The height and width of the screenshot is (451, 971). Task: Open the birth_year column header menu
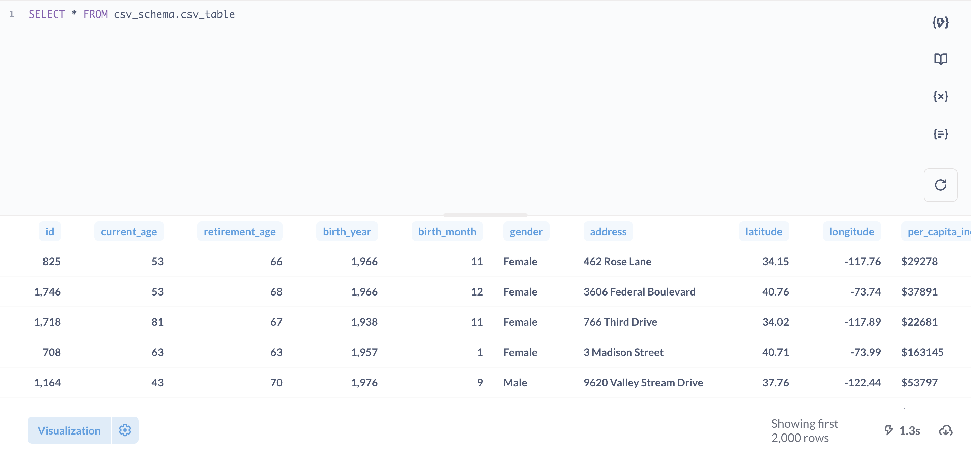click(x=347, y=231)
